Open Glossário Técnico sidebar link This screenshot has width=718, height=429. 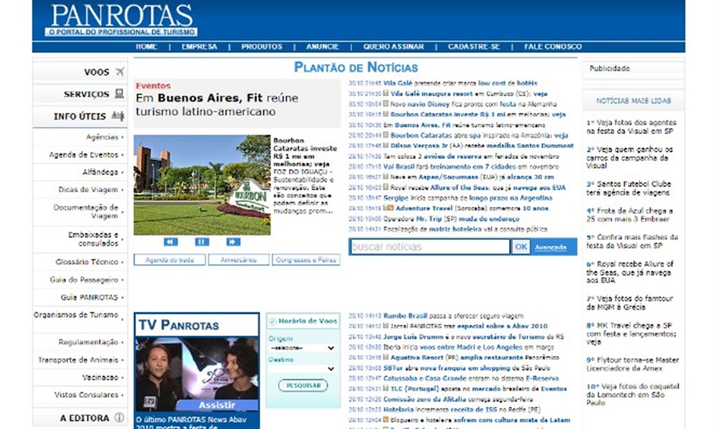[x=88, y=262]
